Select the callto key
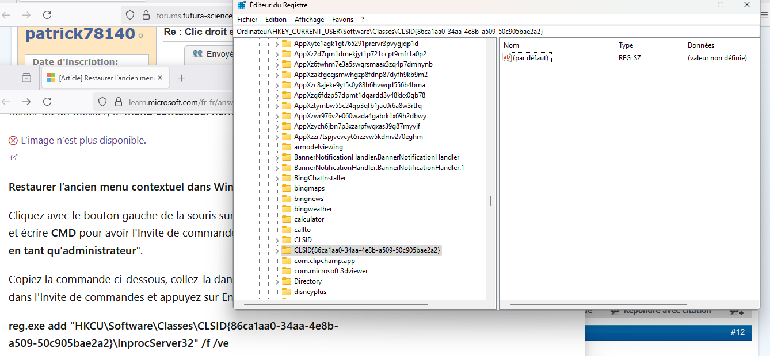 [x=302, y=230]
